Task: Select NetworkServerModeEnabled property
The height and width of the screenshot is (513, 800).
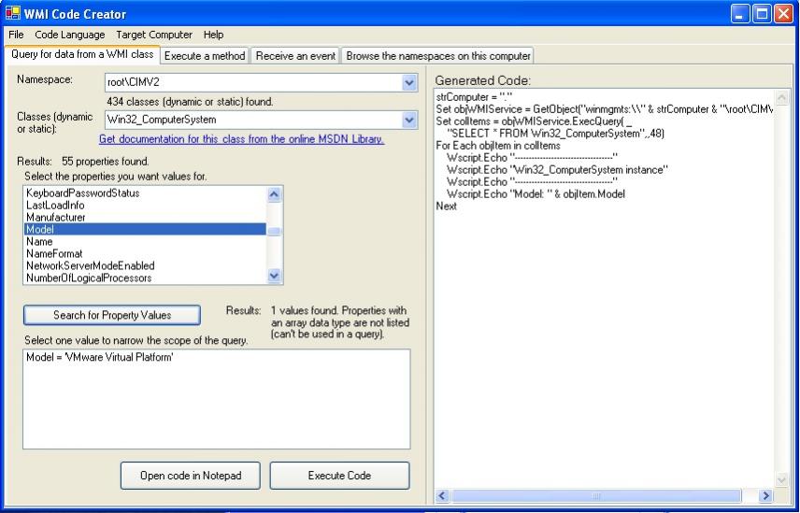Action: point(145,265)
